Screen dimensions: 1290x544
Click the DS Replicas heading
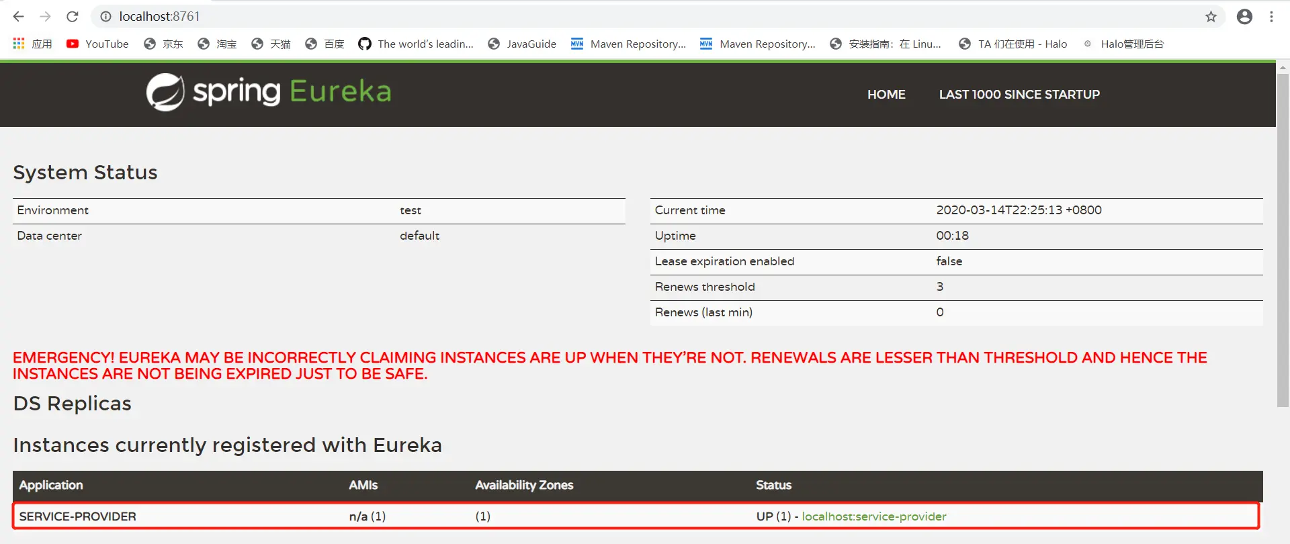[x=72, y=404]
